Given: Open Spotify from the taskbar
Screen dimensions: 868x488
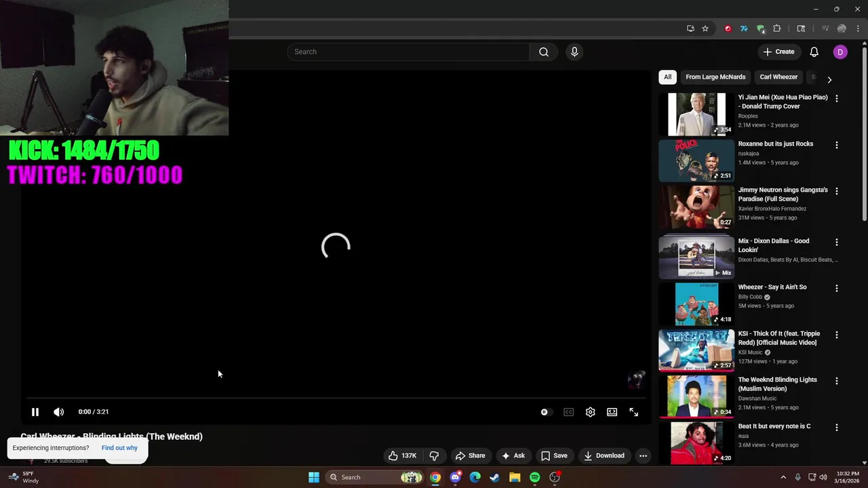Looking at the screenshot, I should coord(534,477).
